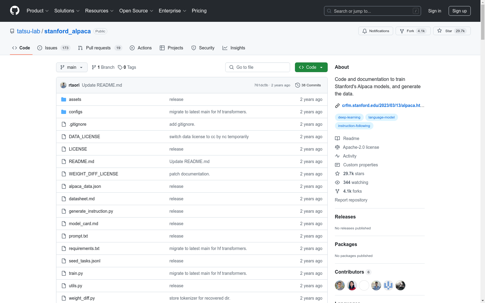Click the file icon next to .gitignore
The height and width of the screenshot is (303, 485).
(x=64, y=124)
